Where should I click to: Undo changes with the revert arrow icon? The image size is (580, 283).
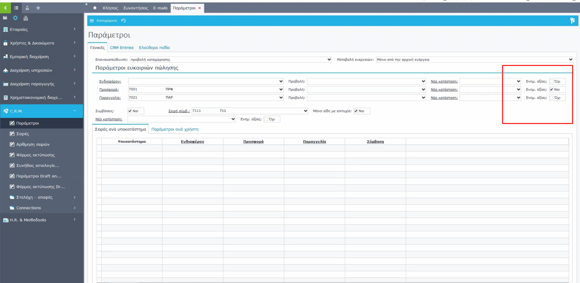click(x=123, y=21)
